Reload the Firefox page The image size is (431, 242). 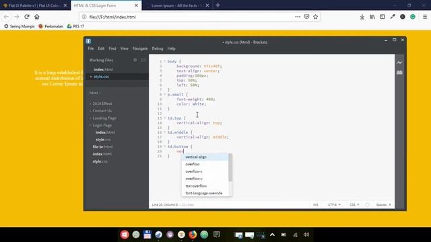tap(27, 17)
